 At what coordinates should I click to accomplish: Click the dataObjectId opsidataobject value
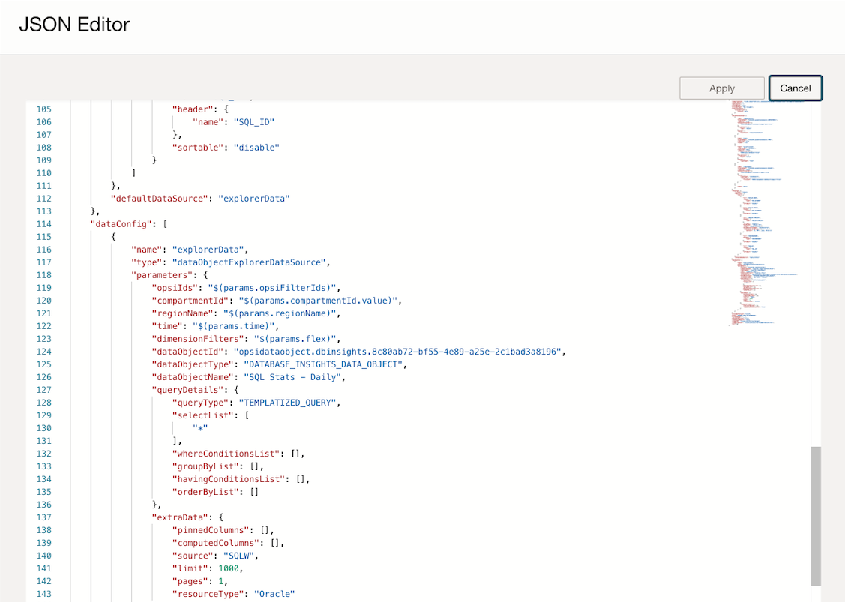click(399, 352)
